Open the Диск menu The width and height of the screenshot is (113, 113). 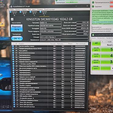pyautogui.click(x=34, y=9)
